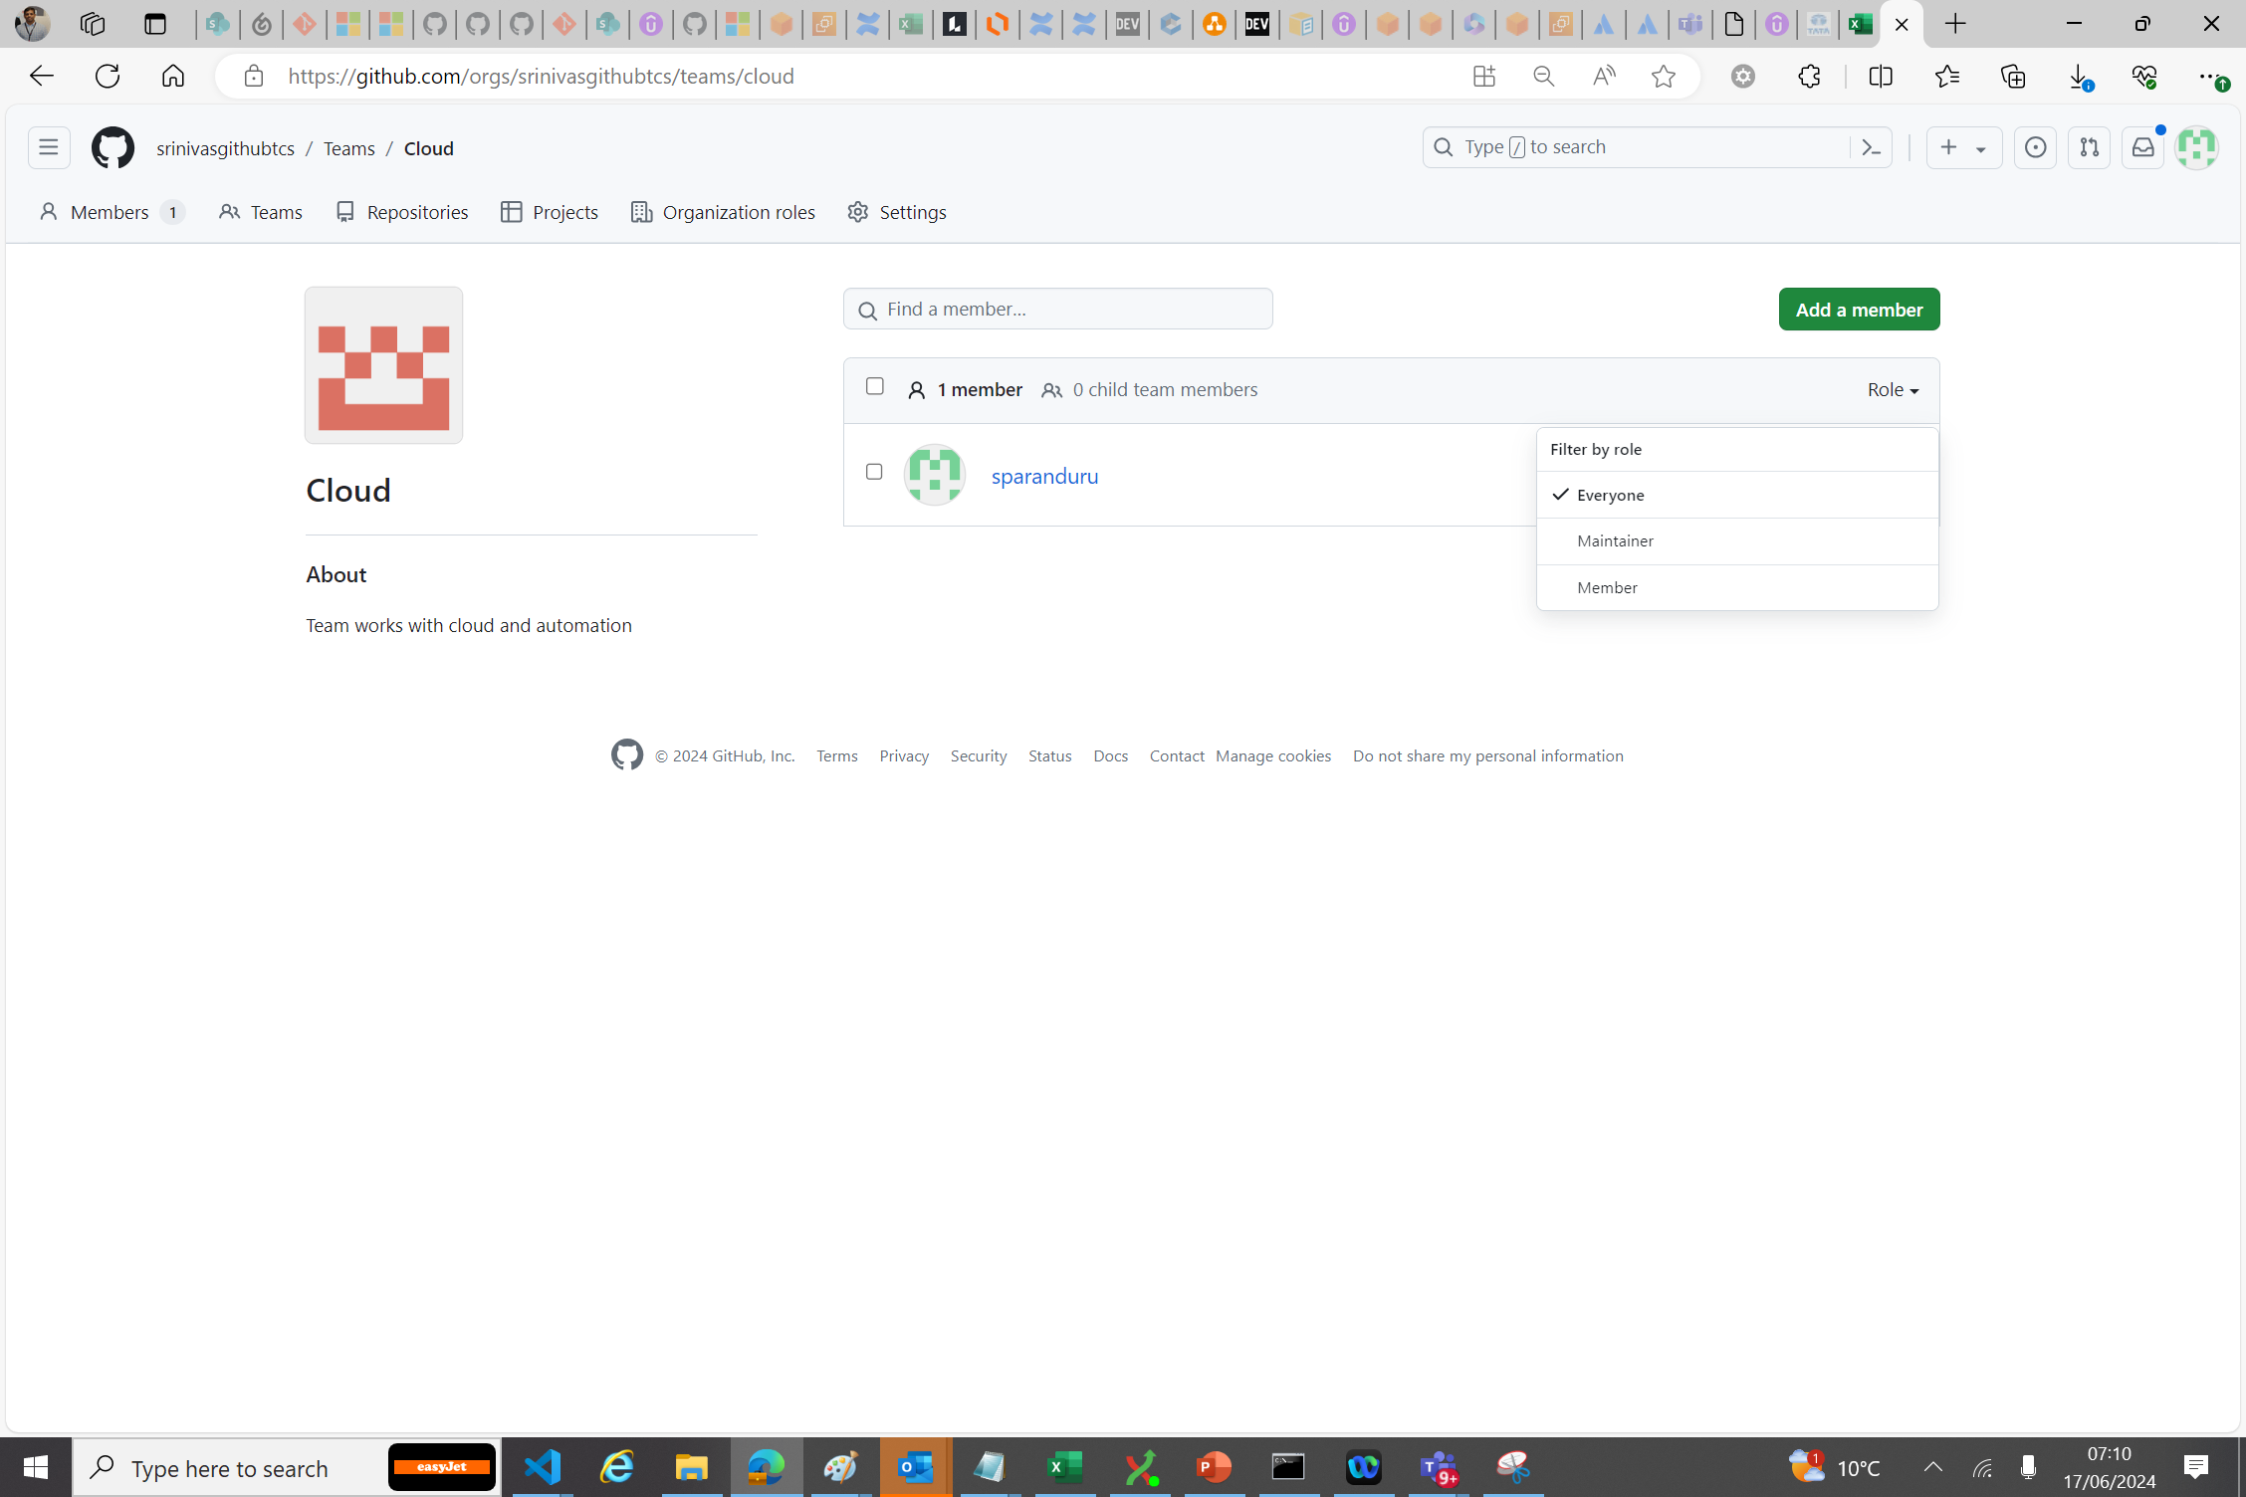The image size is (2246, 1497).
Task: Click the Add a member button
Action: pyautogui.click(x=1858, y=310)
